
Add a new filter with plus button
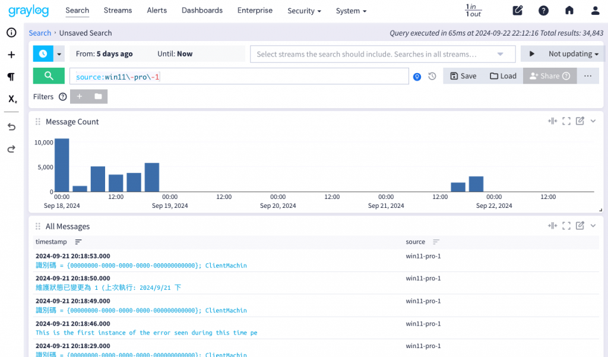tap(80, 96)
